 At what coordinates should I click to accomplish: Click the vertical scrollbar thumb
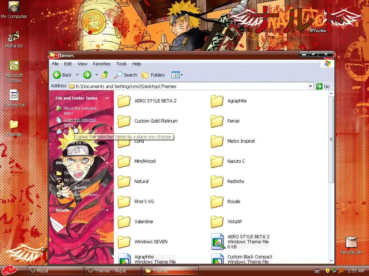coord(332,139)
